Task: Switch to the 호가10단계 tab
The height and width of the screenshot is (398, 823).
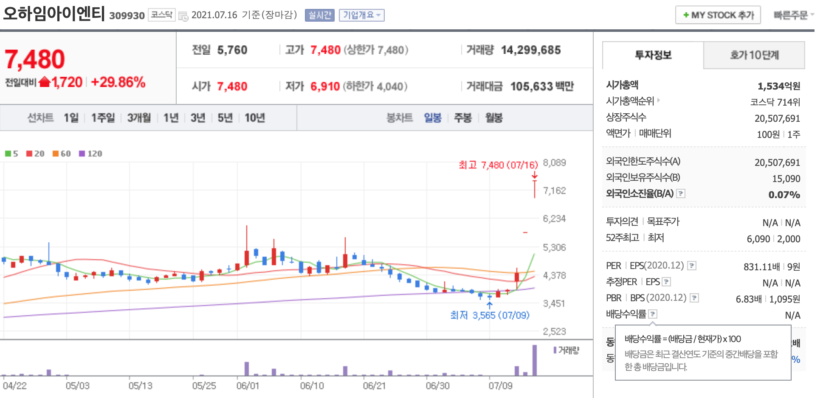Action: coord(754,55)
